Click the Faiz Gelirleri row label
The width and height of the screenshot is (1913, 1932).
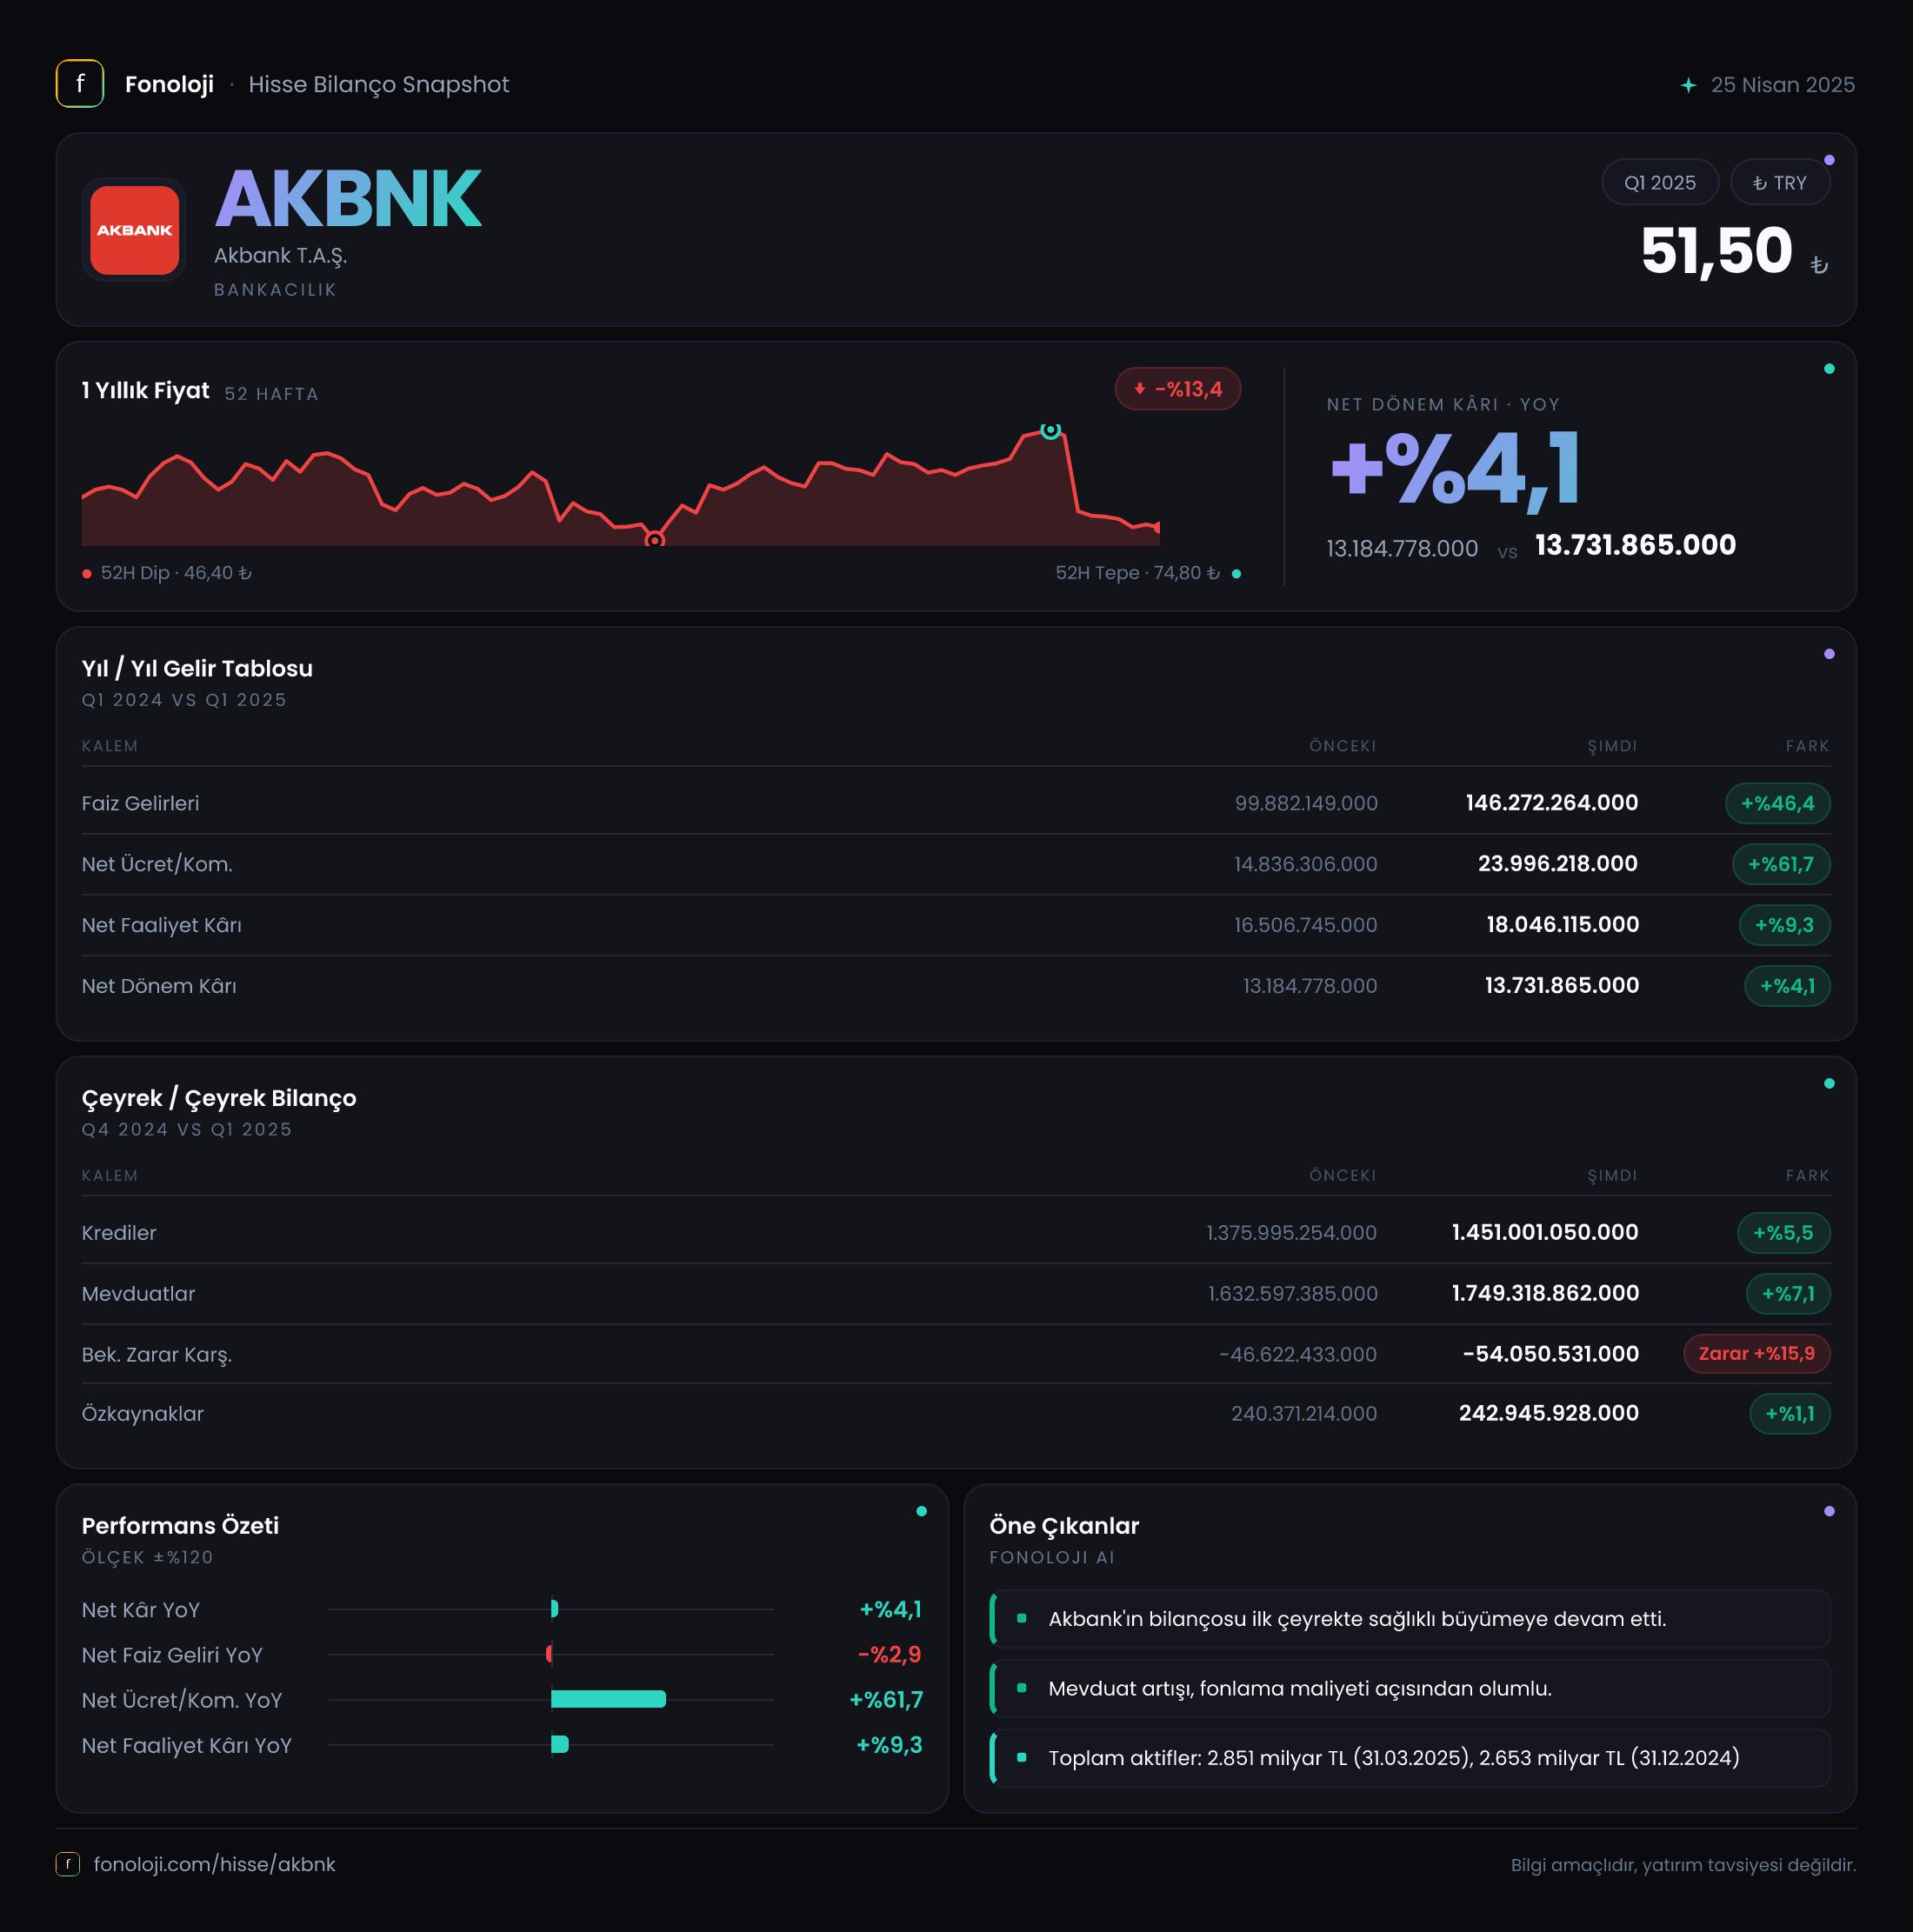(x=141, y=803)
